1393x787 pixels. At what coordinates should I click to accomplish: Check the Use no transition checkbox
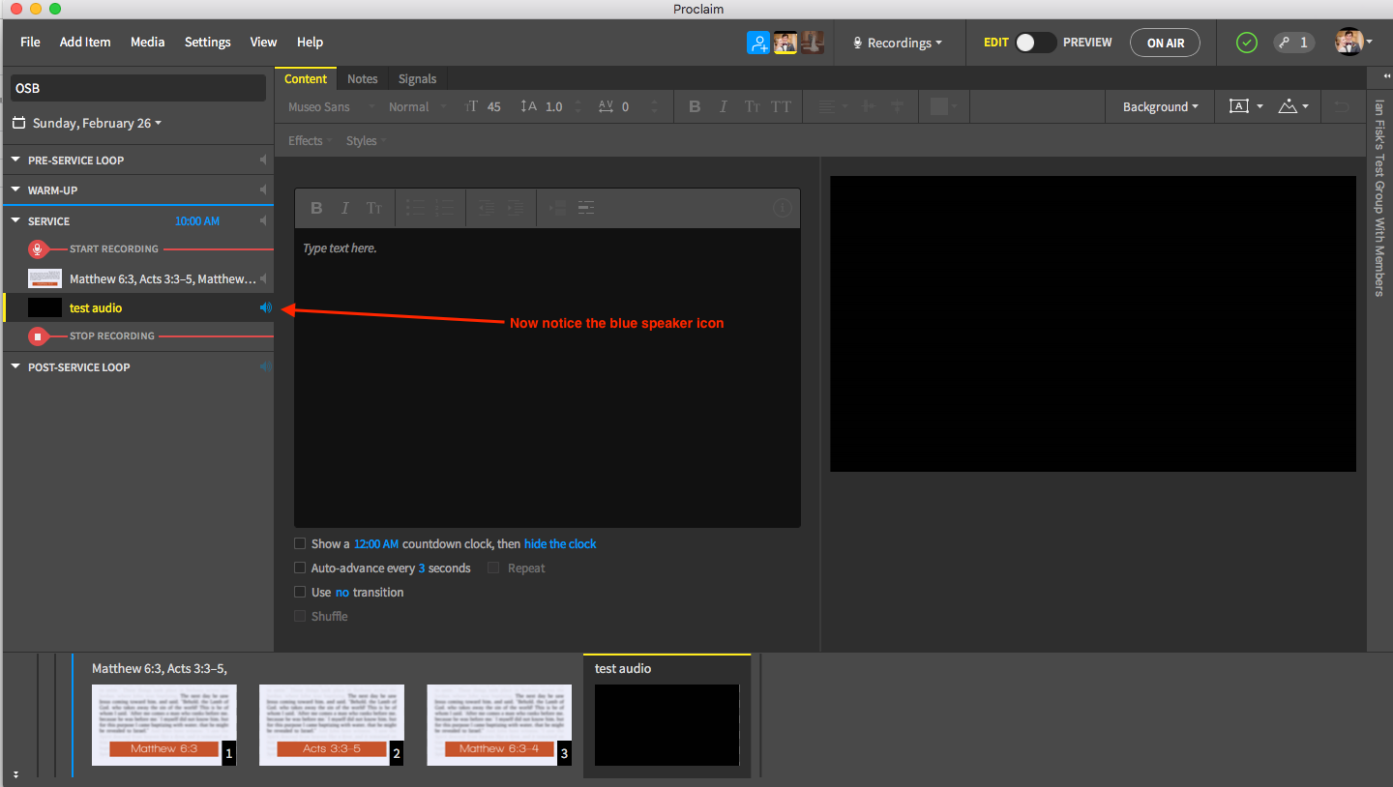click(300, 593)
